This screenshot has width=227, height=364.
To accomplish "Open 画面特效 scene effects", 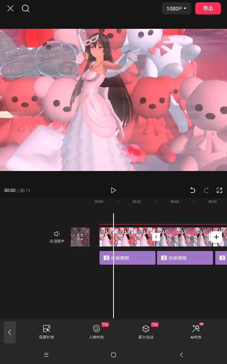I will click(47, 332).
